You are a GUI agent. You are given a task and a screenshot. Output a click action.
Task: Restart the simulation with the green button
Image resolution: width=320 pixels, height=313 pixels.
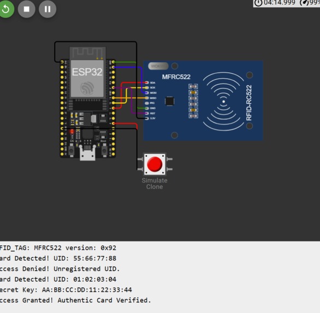pos(6,9)
